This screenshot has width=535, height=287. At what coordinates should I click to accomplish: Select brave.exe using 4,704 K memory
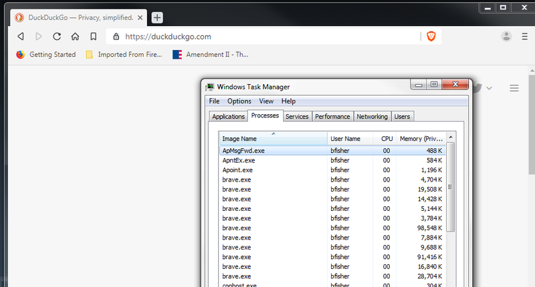pos(332,180)
